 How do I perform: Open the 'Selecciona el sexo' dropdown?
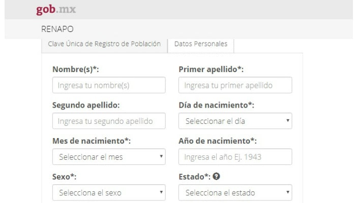click(109, 193)
